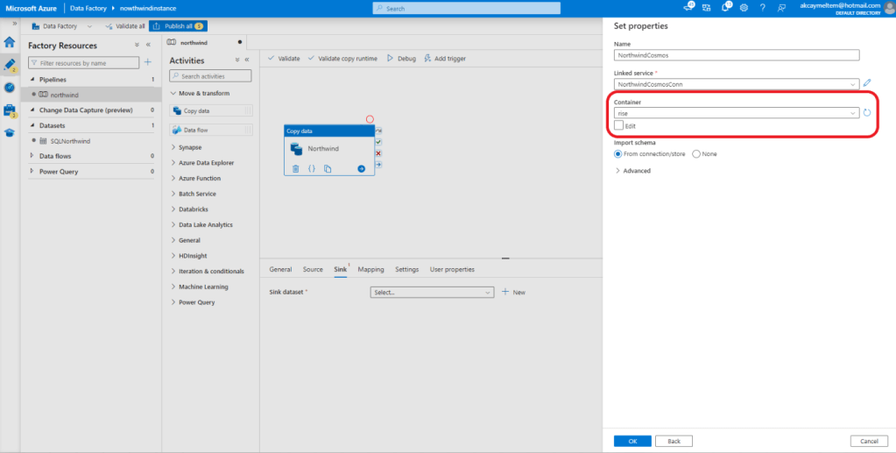Click the Name field containing NorthwindCosmos

coord(736,54)
